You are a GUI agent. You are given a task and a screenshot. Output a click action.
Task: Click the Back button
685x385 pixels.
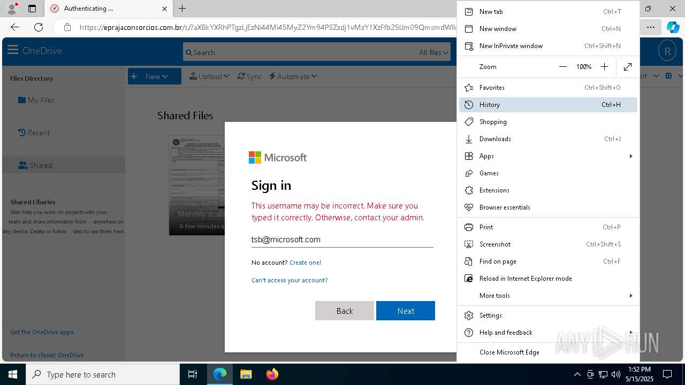pos(345,311)
